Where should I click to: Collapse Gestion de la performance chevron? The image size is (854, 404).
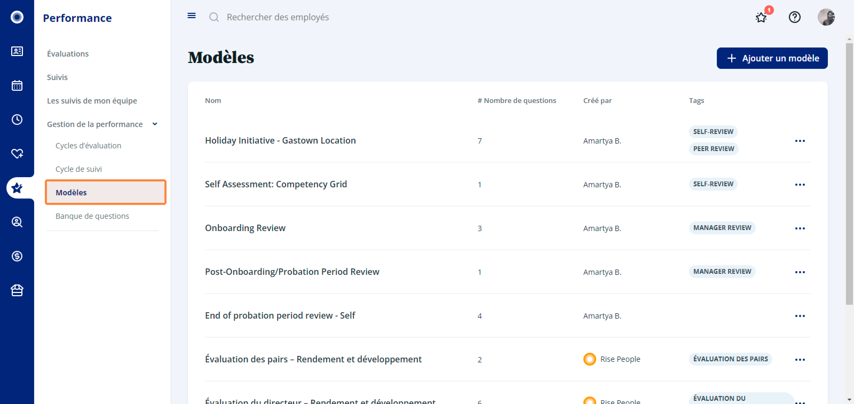[x=155, y=124]
